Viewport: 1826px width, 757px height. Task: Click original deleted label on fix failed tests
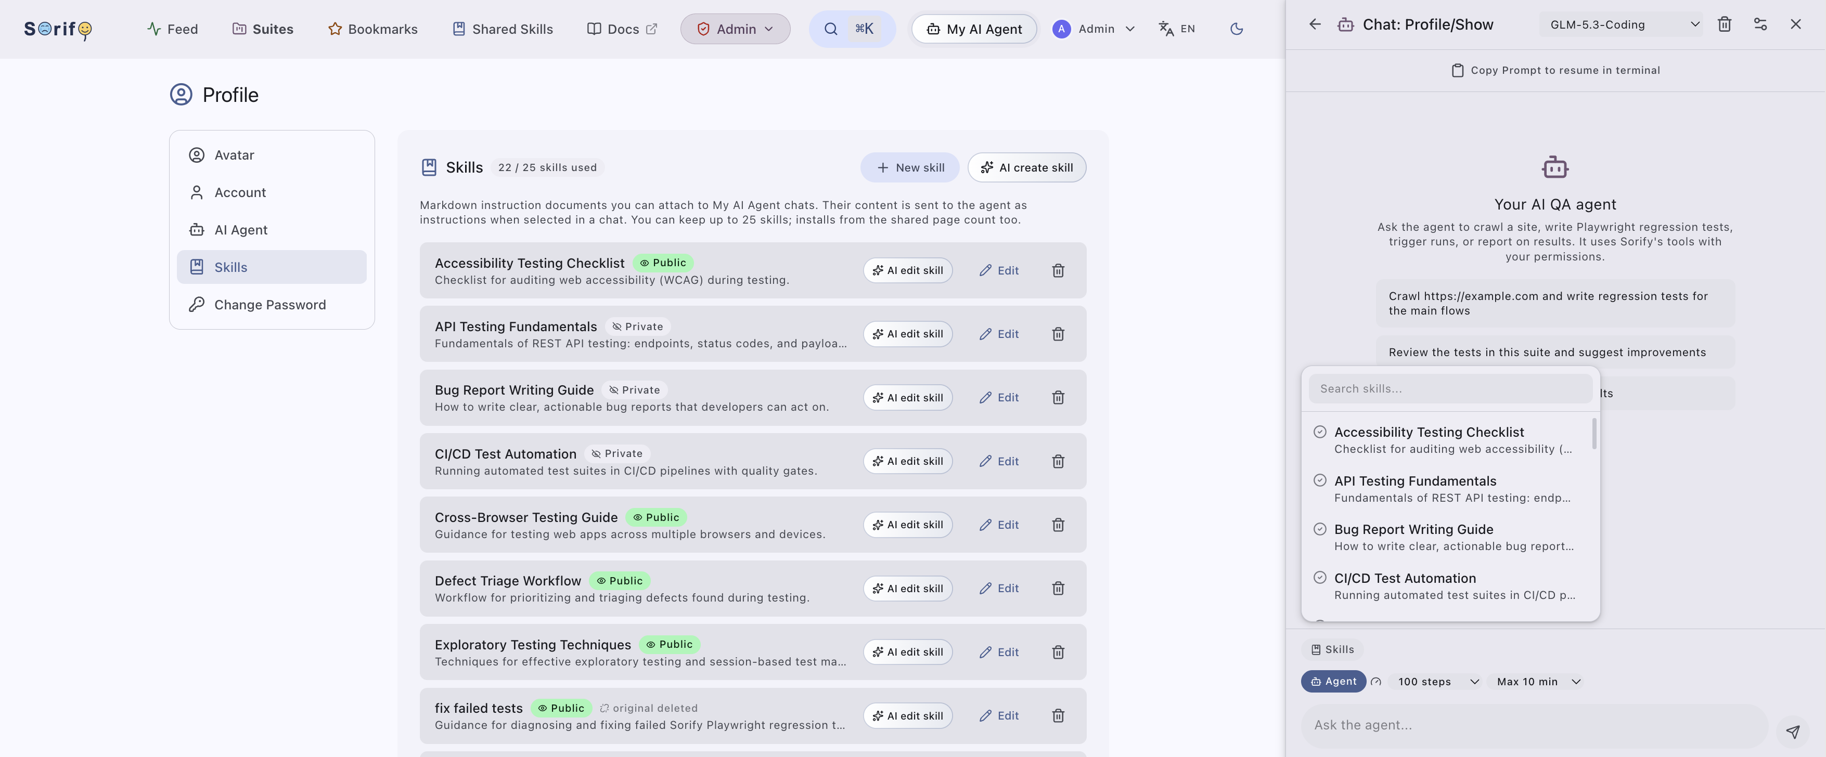[648, 708]
